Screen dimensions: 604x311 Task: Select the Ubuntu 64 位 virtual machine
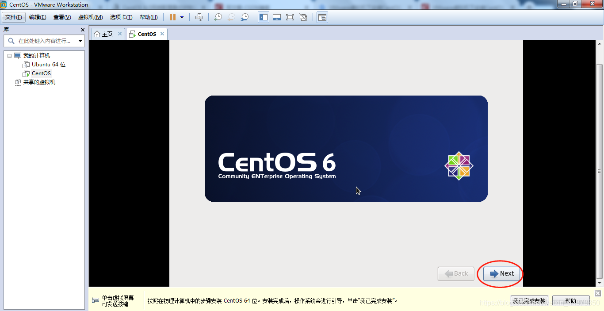pos(49,65)
